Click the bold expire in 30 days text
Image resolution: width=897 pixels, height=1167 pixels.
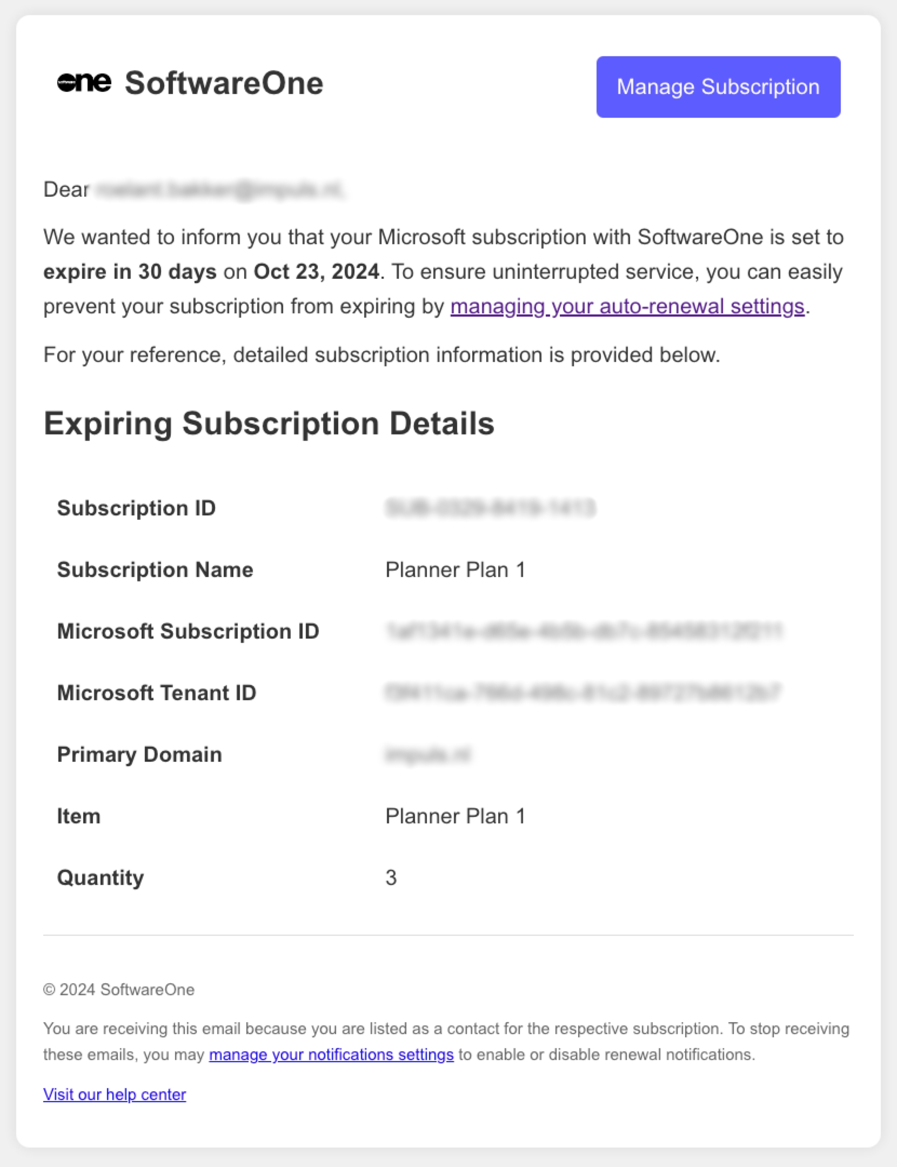(130, 272)
